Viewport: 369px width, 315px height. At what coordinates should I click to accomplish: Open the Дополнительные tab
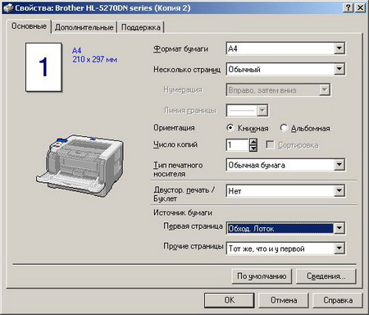(x=84, y=27)
